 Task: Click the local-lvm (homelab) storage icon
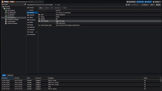pyautogui.click(x=6, y=24)
